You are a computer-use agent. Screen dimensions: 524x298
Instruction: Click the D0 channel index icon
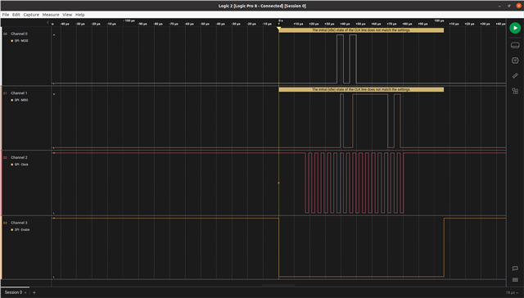[x=5, y=34]
